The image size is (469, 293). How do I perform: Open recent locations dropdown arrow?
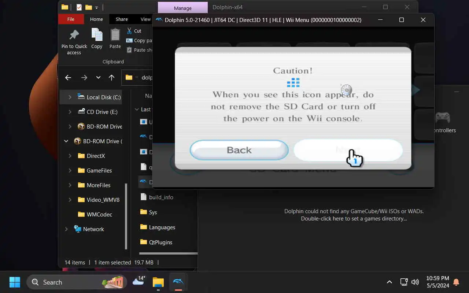pyautogui.click(x=98, y=77)
